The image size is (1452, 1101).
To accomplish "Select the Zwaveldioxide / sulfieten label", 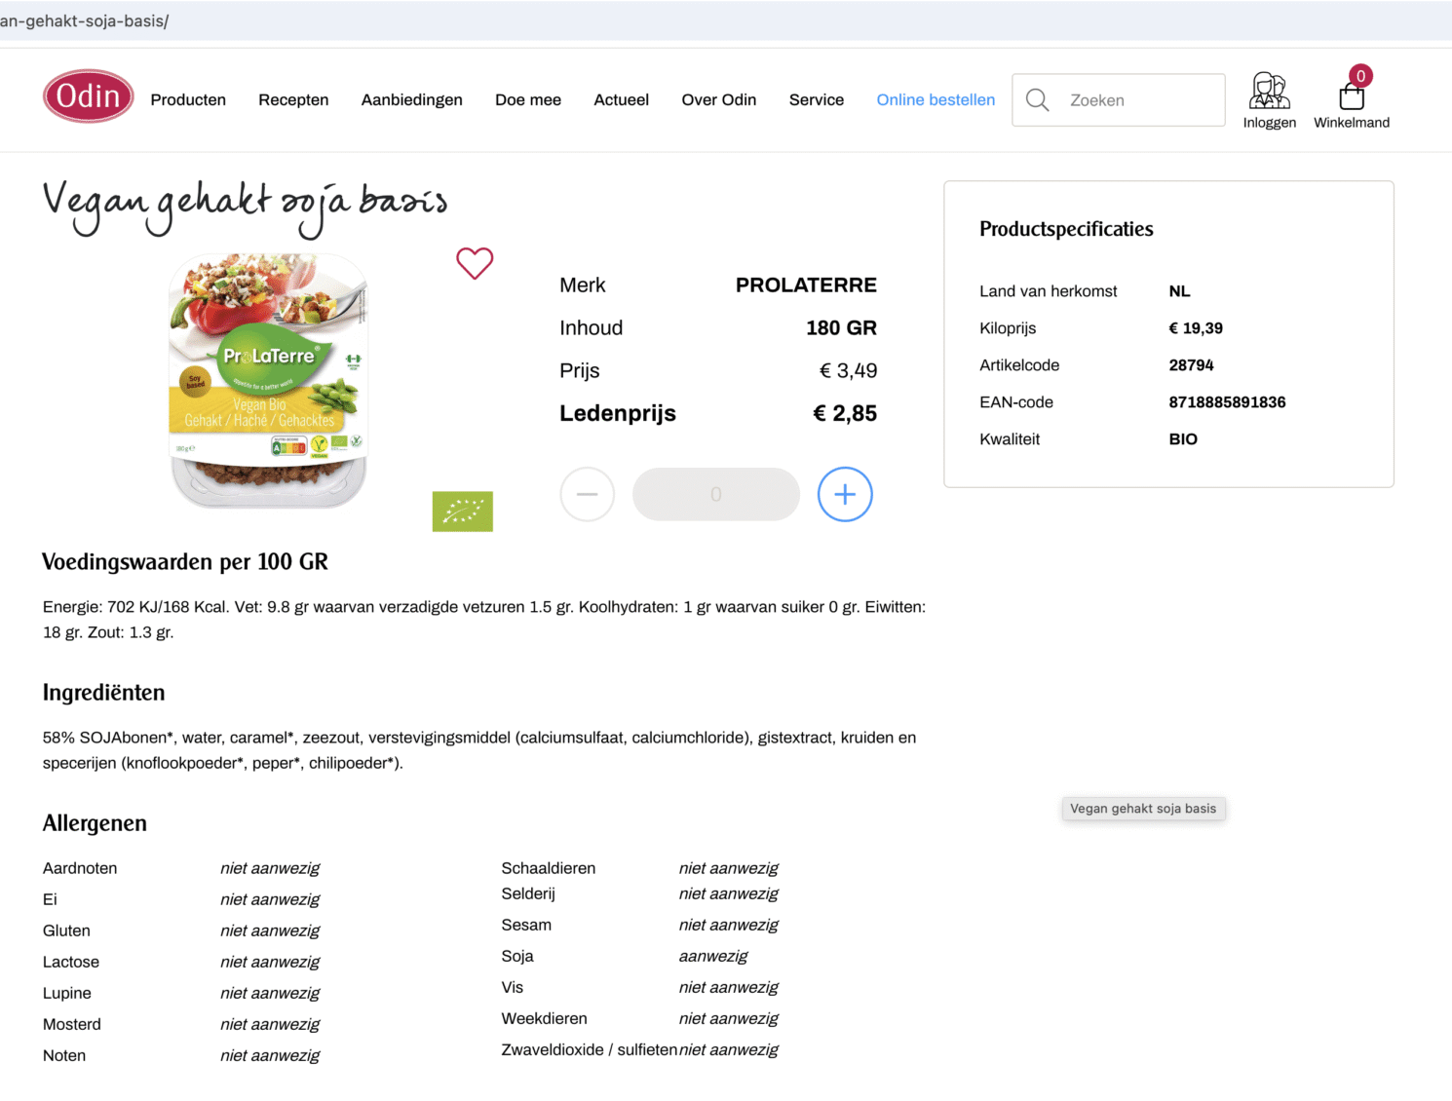I will pyautogui.click(x=589, y=1049).
